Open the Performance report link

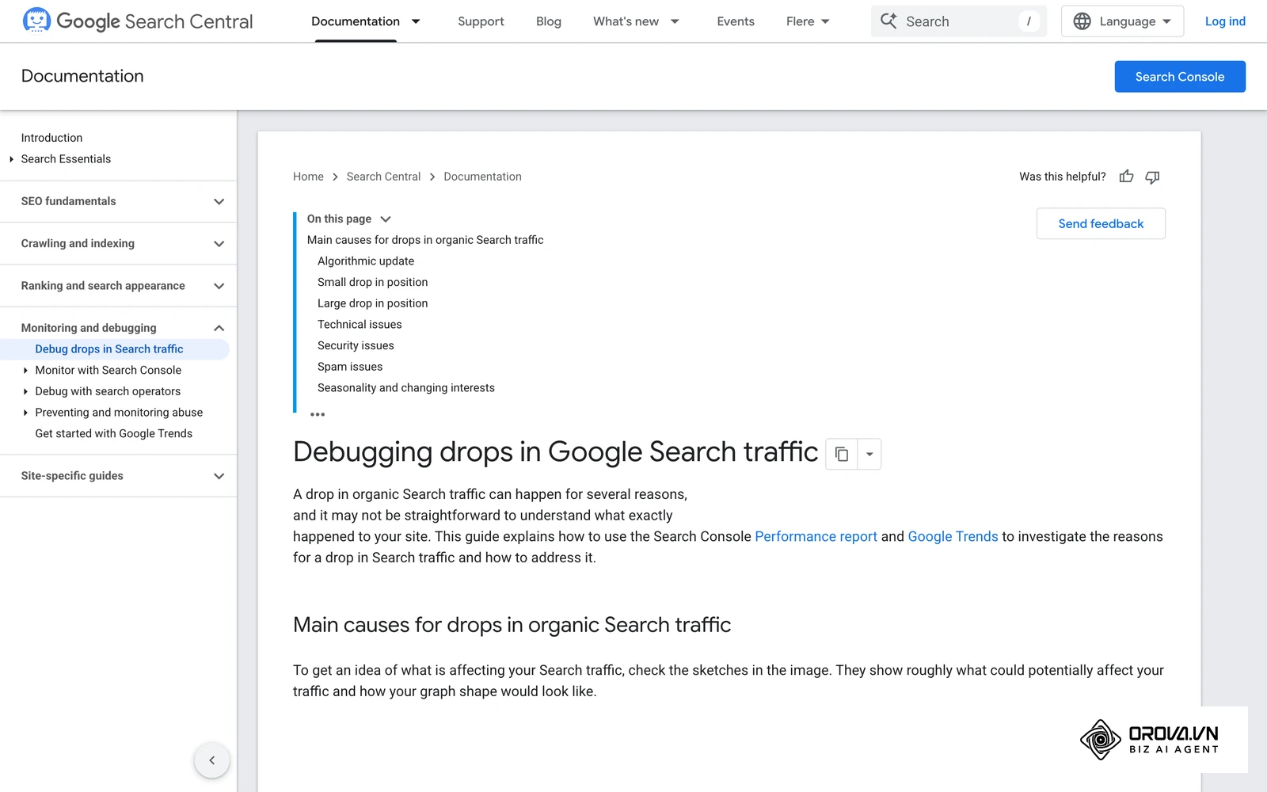pyautogui.click(x=816, y=536)
